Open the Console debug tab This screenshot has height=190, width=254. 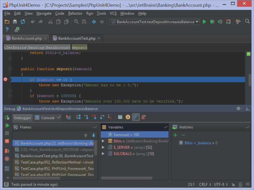click(x=48, y=118)
